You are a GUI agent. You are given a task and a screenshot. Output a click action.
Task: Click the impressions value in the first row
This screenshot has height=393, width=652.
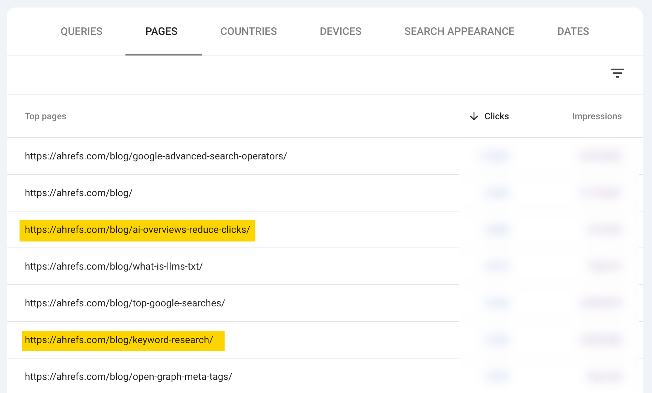coord(601,156)
